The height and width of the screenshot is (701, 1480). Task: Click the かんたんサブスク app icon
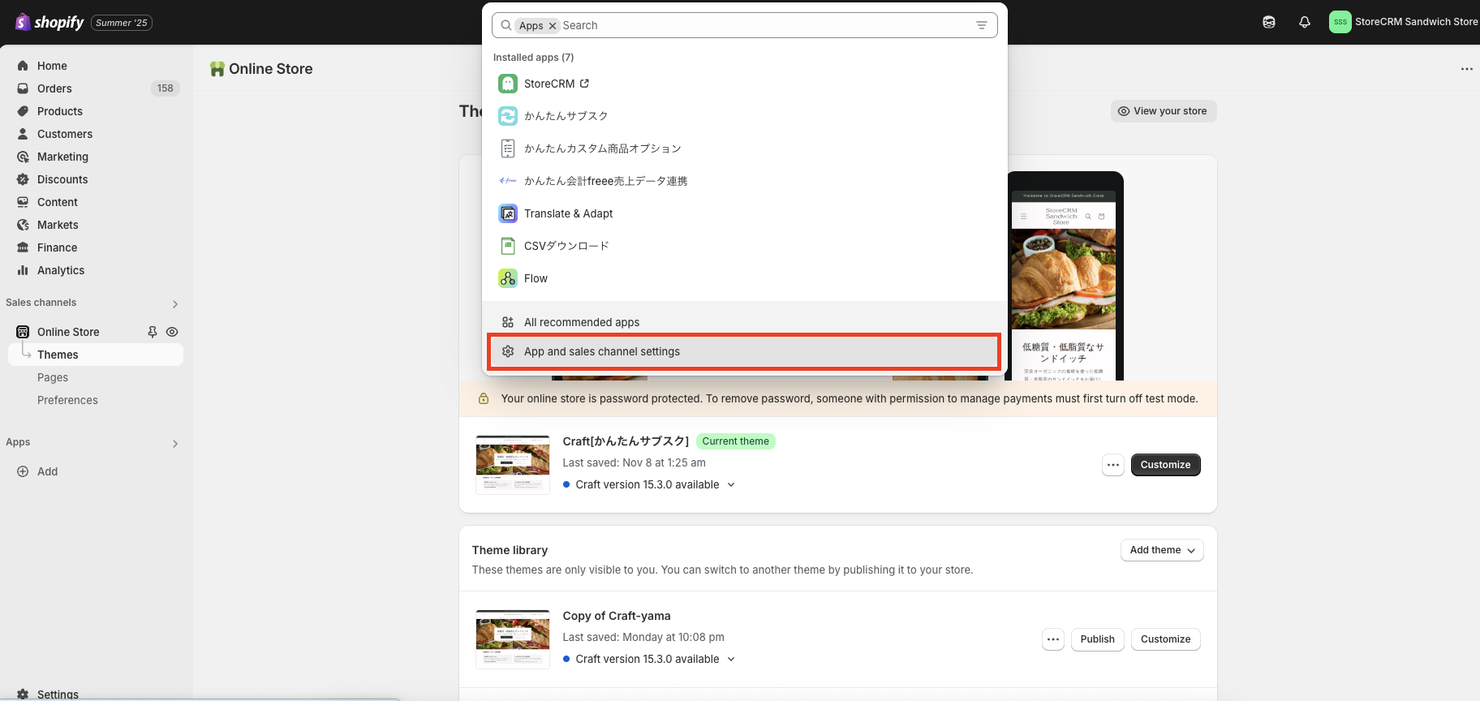pos(508,116)
